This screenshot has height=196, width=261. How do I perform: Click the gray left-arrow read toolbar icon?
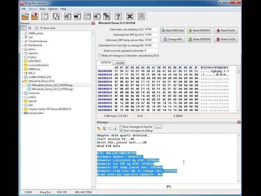click(68, 16)
